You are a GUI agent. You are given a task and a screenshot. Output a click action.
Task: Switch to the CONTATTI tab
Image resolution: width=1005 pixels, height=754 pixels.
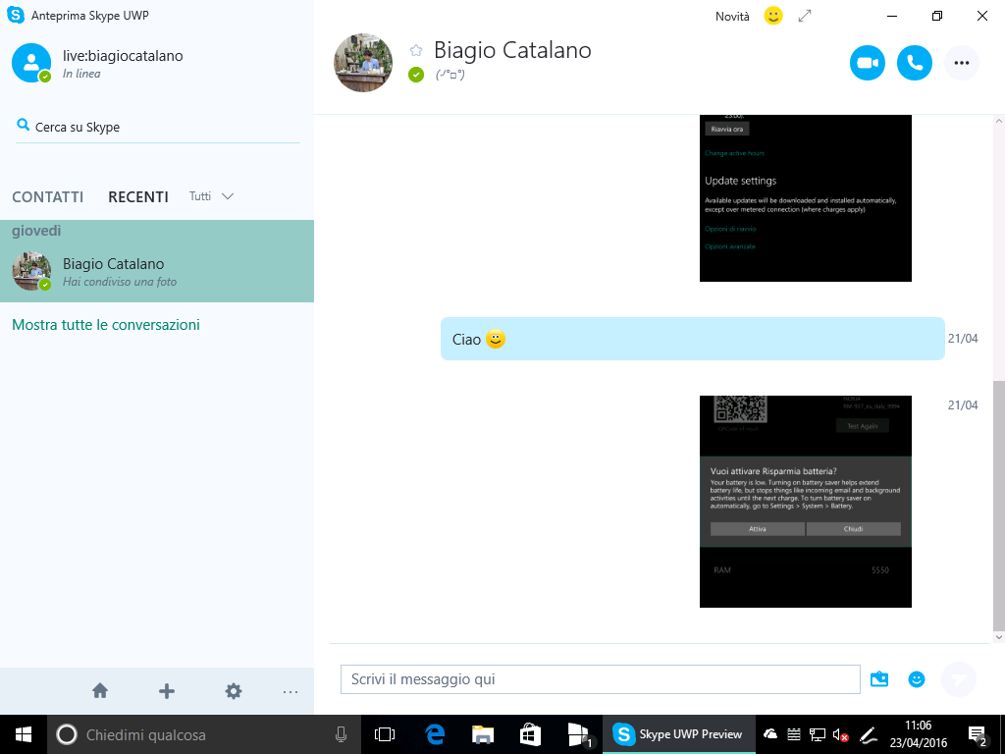click(x=47, y=196)
